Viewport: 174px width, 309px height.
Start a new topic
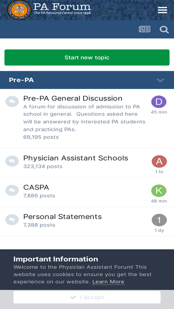[87, 57]
